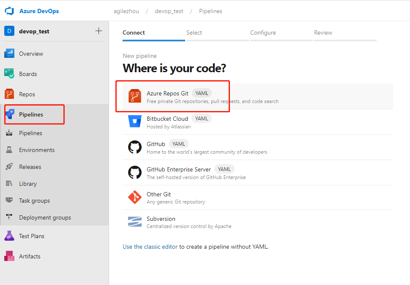Viewport: 410px width, 285px height.
Task: Open the Overview icon in sidebar
Action: 9,53
